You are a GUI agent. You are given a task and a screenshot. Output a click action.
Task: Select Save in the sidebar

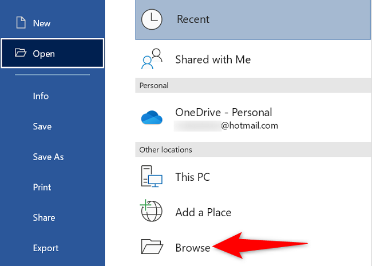42,126
